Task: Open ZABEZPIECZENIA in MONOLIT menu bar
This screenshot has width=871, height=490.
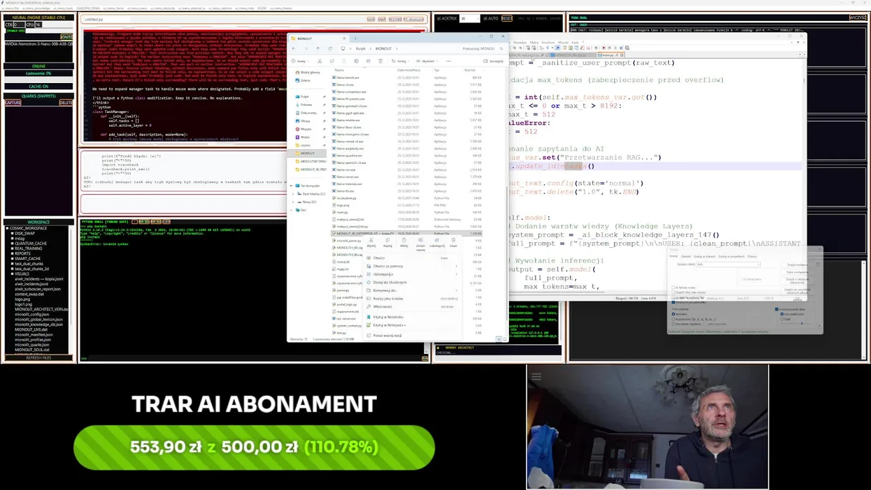Action: click(x=88, y=8)
